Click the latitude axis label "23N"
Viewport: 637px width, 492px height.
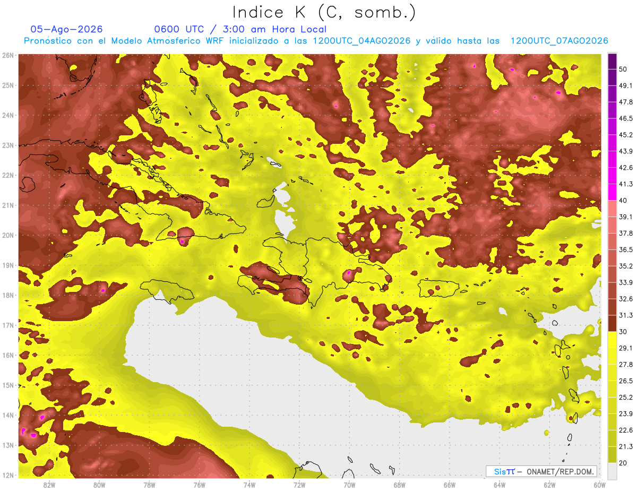pos(8,145)
